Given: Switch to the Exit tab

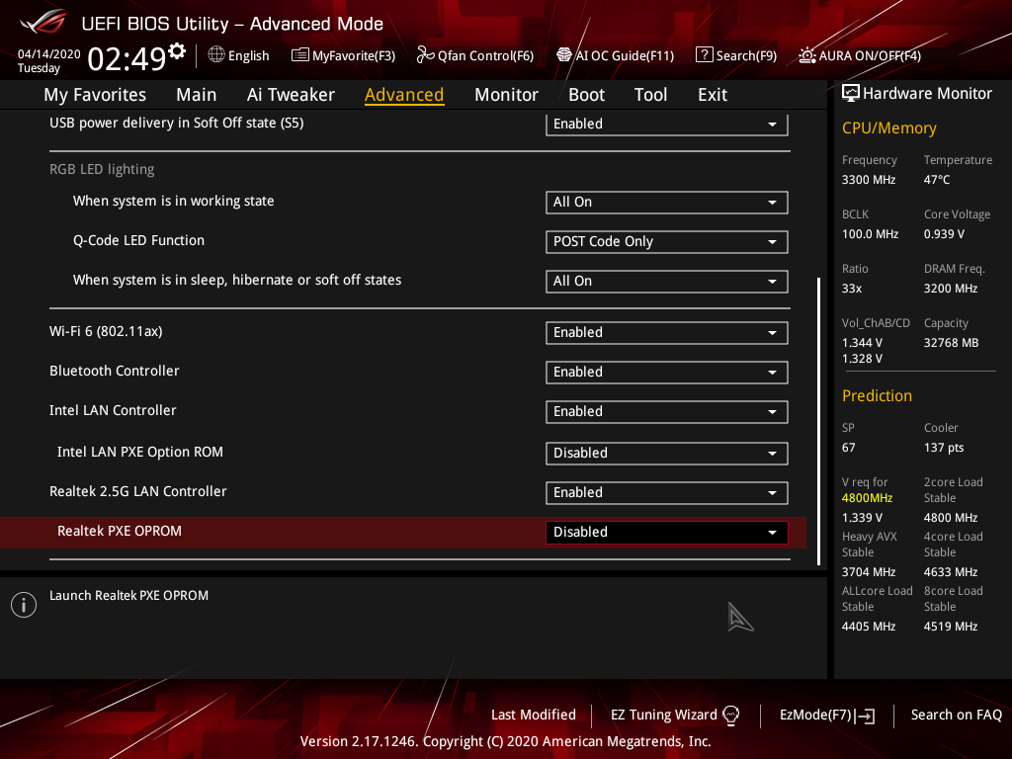Looking at the screenshot, I should (x=713, y=95).
